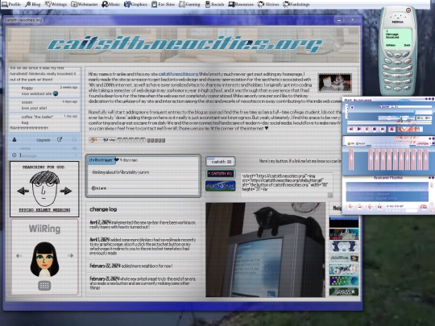Image resolution: width=435 pixels, height=326 pixels.
Task: Click the Nokia phone screen
Action: pyautogui.click(x=398, y=38)
